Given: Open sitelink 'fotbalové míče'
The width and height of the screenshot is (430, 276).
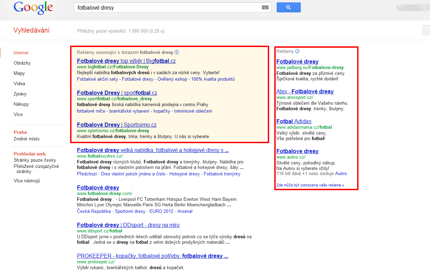Looking at the screenshot, I should click(x=91, y=111).
